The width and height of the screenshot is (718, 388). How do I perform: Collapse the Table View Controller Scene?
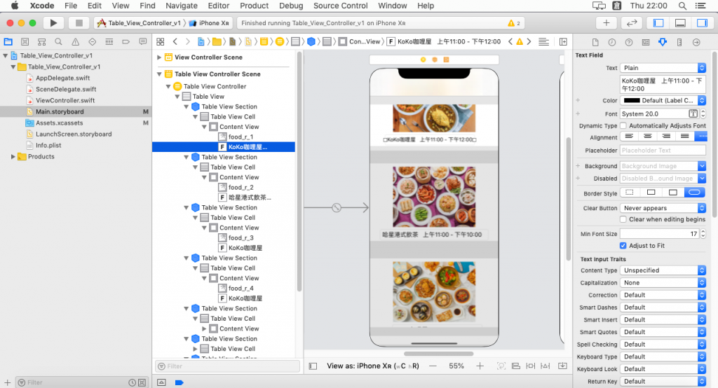point(159,74)
